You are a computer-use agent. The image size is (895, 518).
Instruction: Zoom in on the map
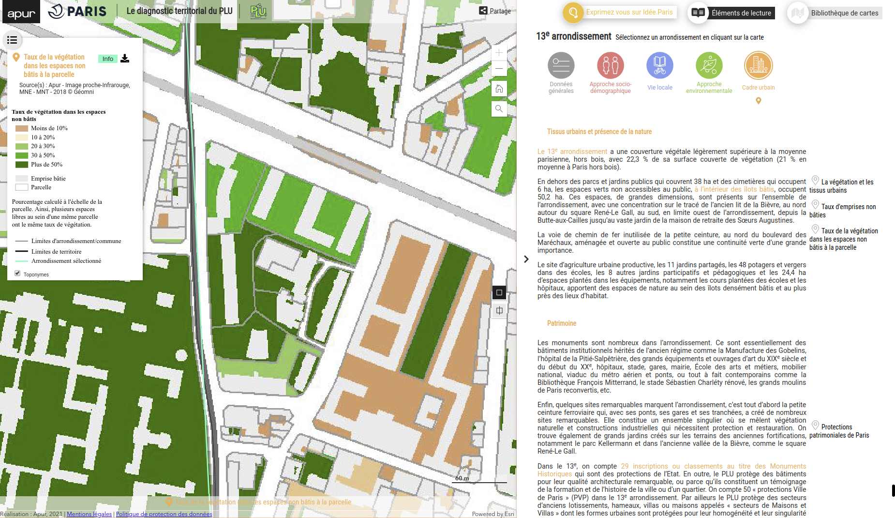pyautogui.click(x=499, y=53)
